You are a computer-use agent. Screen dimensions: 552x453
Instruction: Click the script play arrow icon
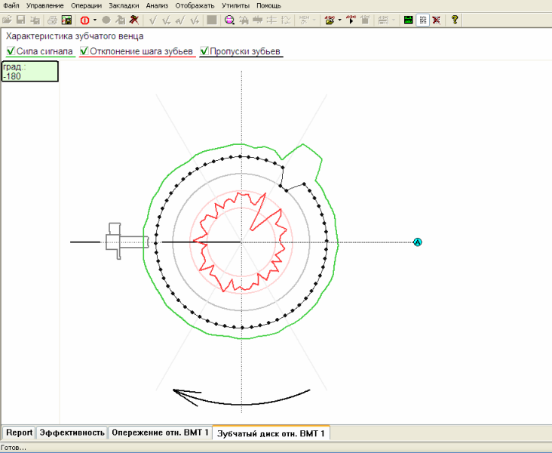pos(351,20)
